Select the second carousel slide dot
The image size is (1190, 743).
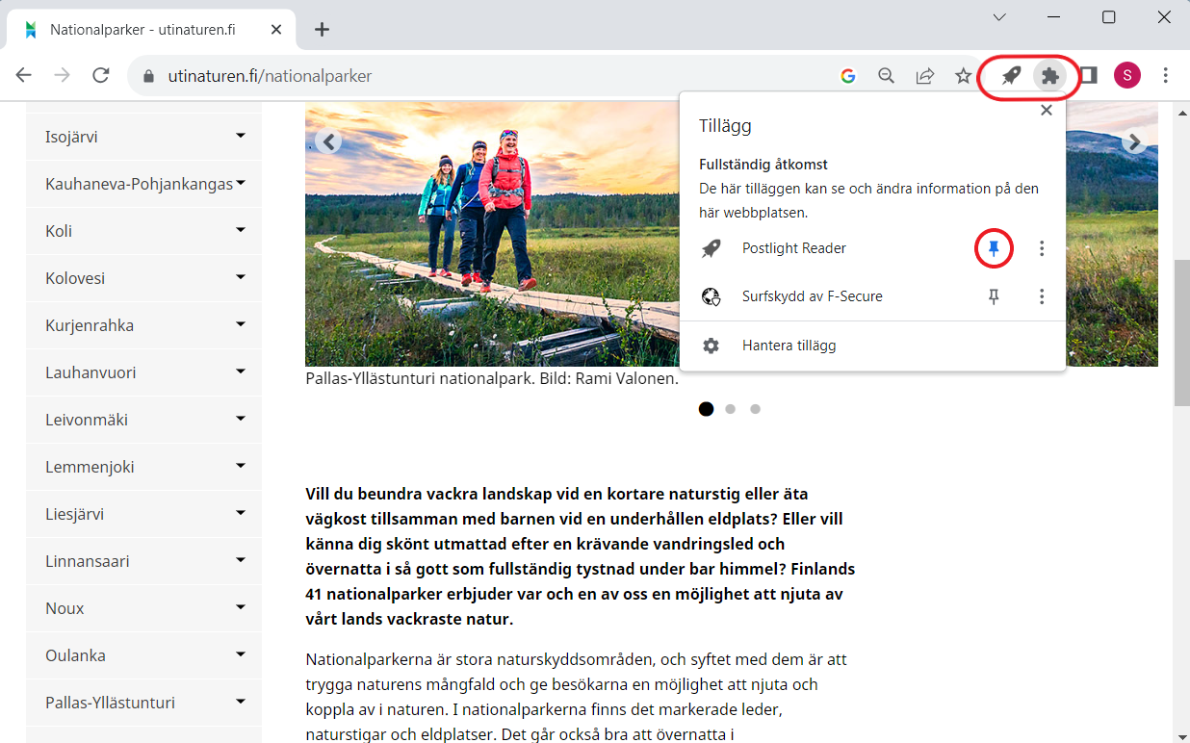click(731, 409)
